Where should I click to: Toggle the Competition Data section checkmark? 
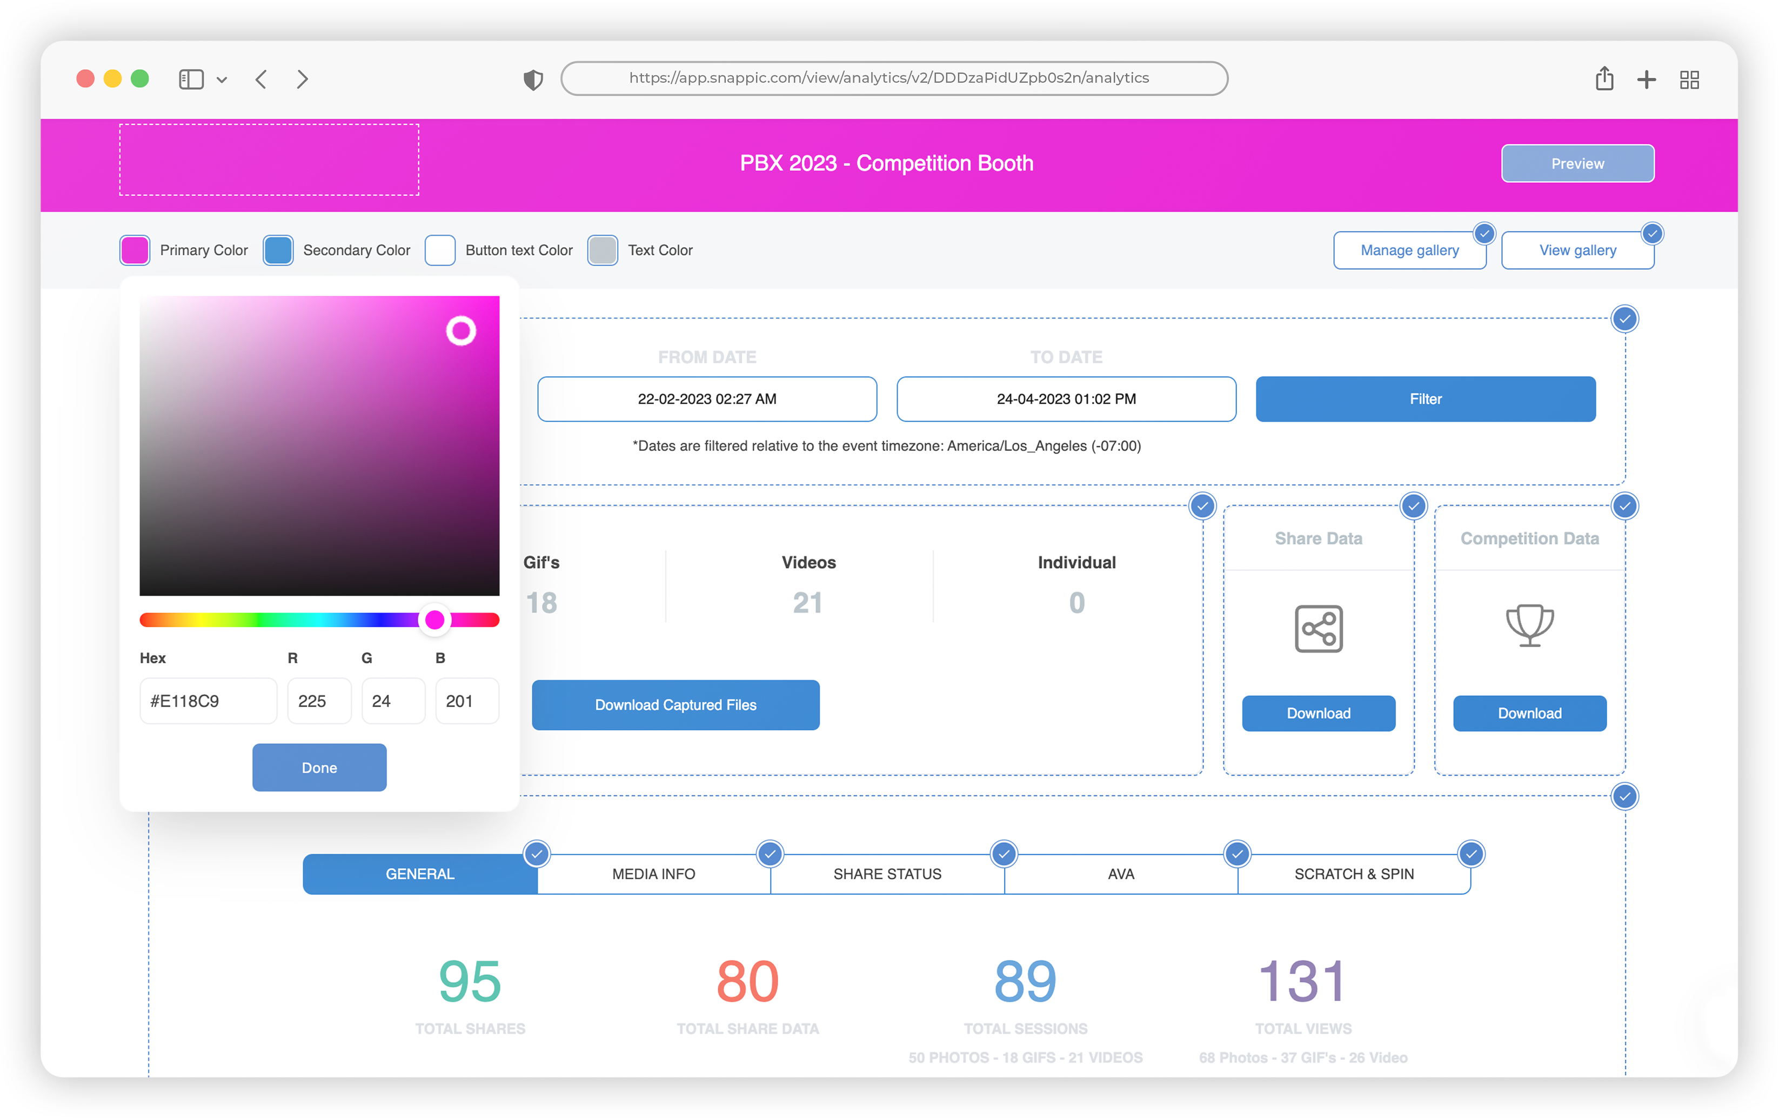1624,506
